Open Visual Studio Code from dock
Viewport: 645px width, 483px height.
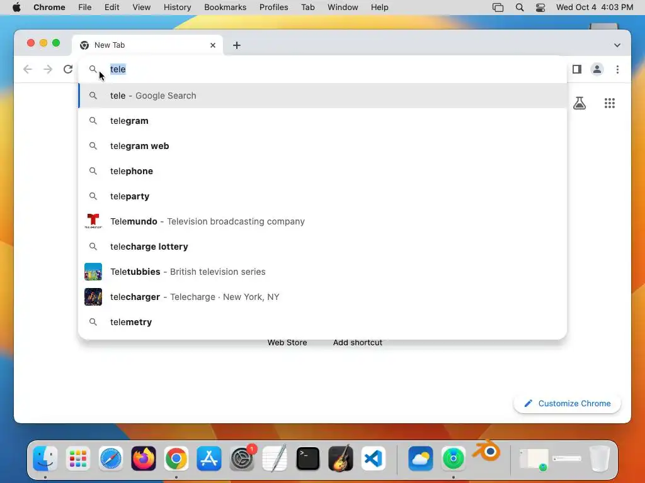[x=374, y=458]
